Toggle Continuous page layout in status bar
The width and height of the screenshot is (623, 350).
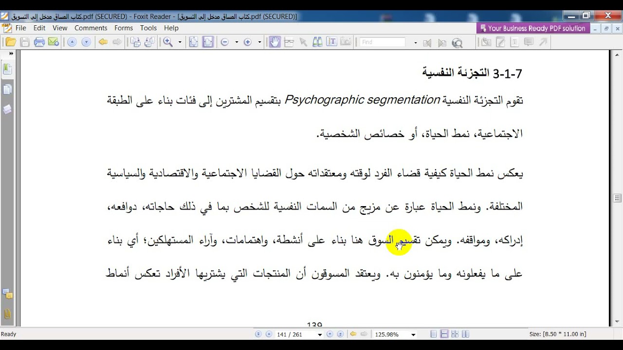click(x=444, y=334)
